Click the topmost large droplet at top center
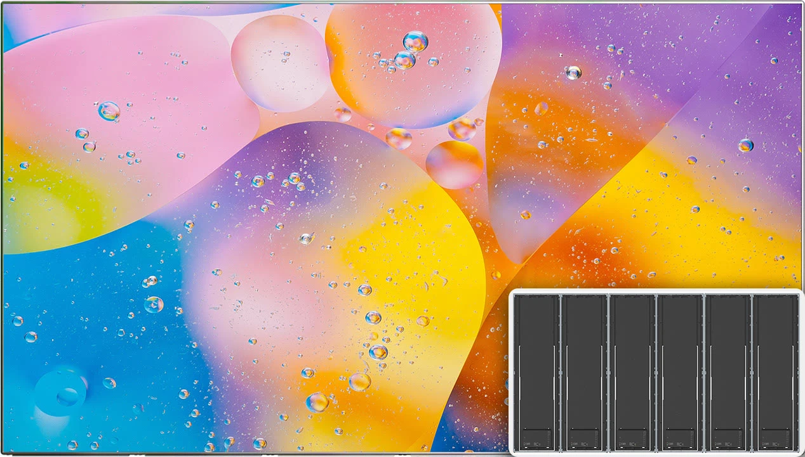The width and height of the screenshot is (805, 457). coord(415,41)
